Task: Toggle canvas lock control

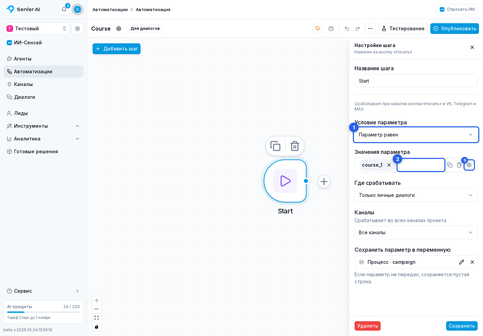Action: 97,327
